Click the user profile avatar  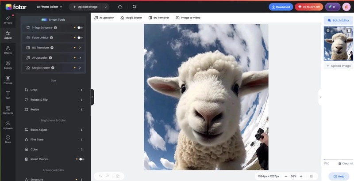346,7
